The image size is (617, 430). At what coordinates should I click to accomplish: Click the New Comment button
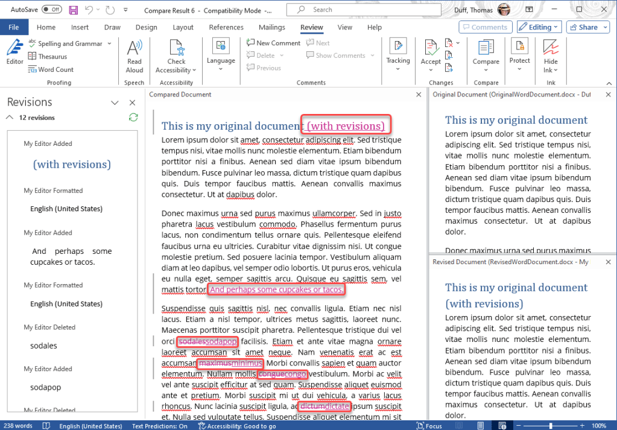point(273,43)
